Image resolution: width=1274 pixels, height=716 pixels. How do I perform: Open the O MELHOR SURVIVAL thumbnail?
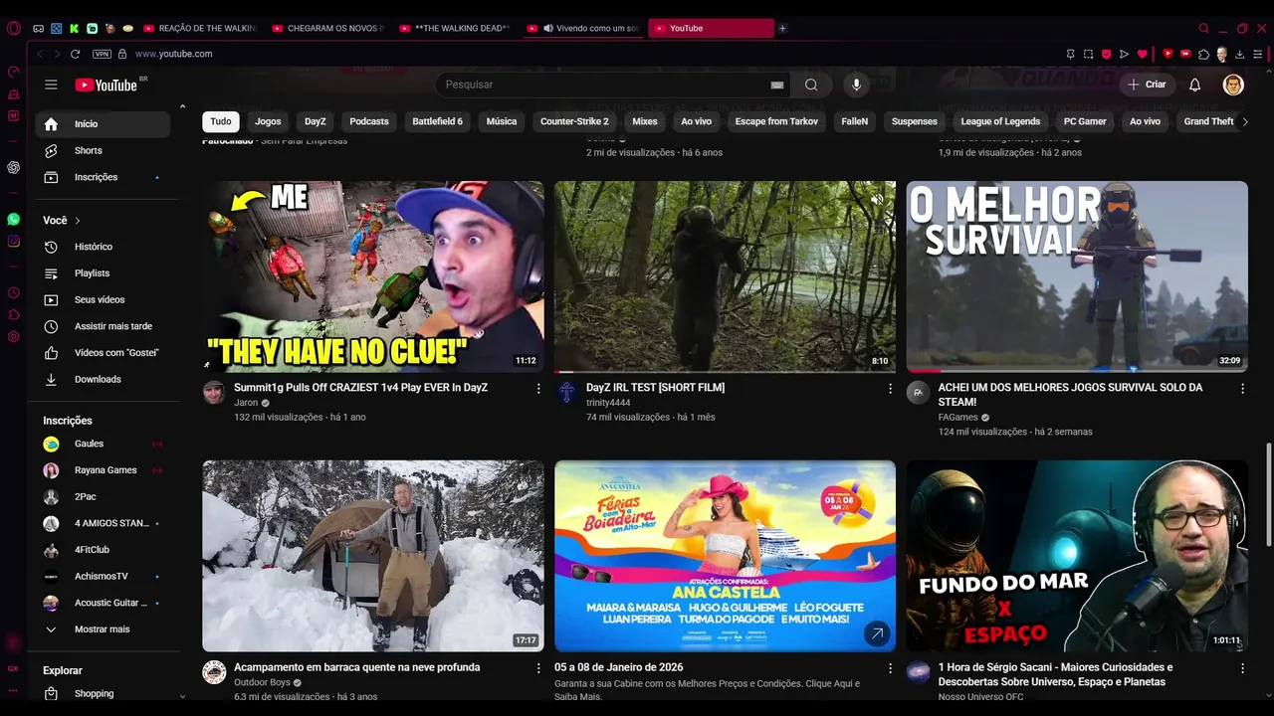click(1077, 276)
